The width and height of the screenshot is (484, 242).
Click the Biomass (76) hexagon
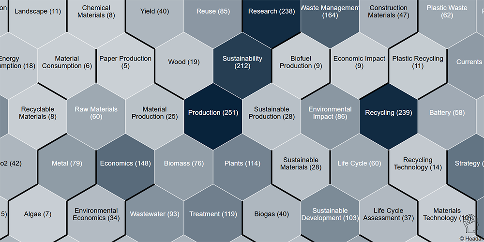[x=183, y=164]
